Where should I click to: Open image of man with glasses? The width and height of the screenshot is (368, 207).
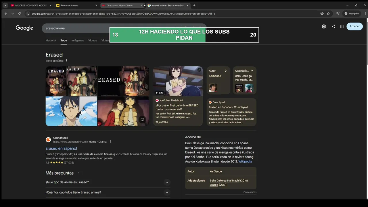(71, 111)
